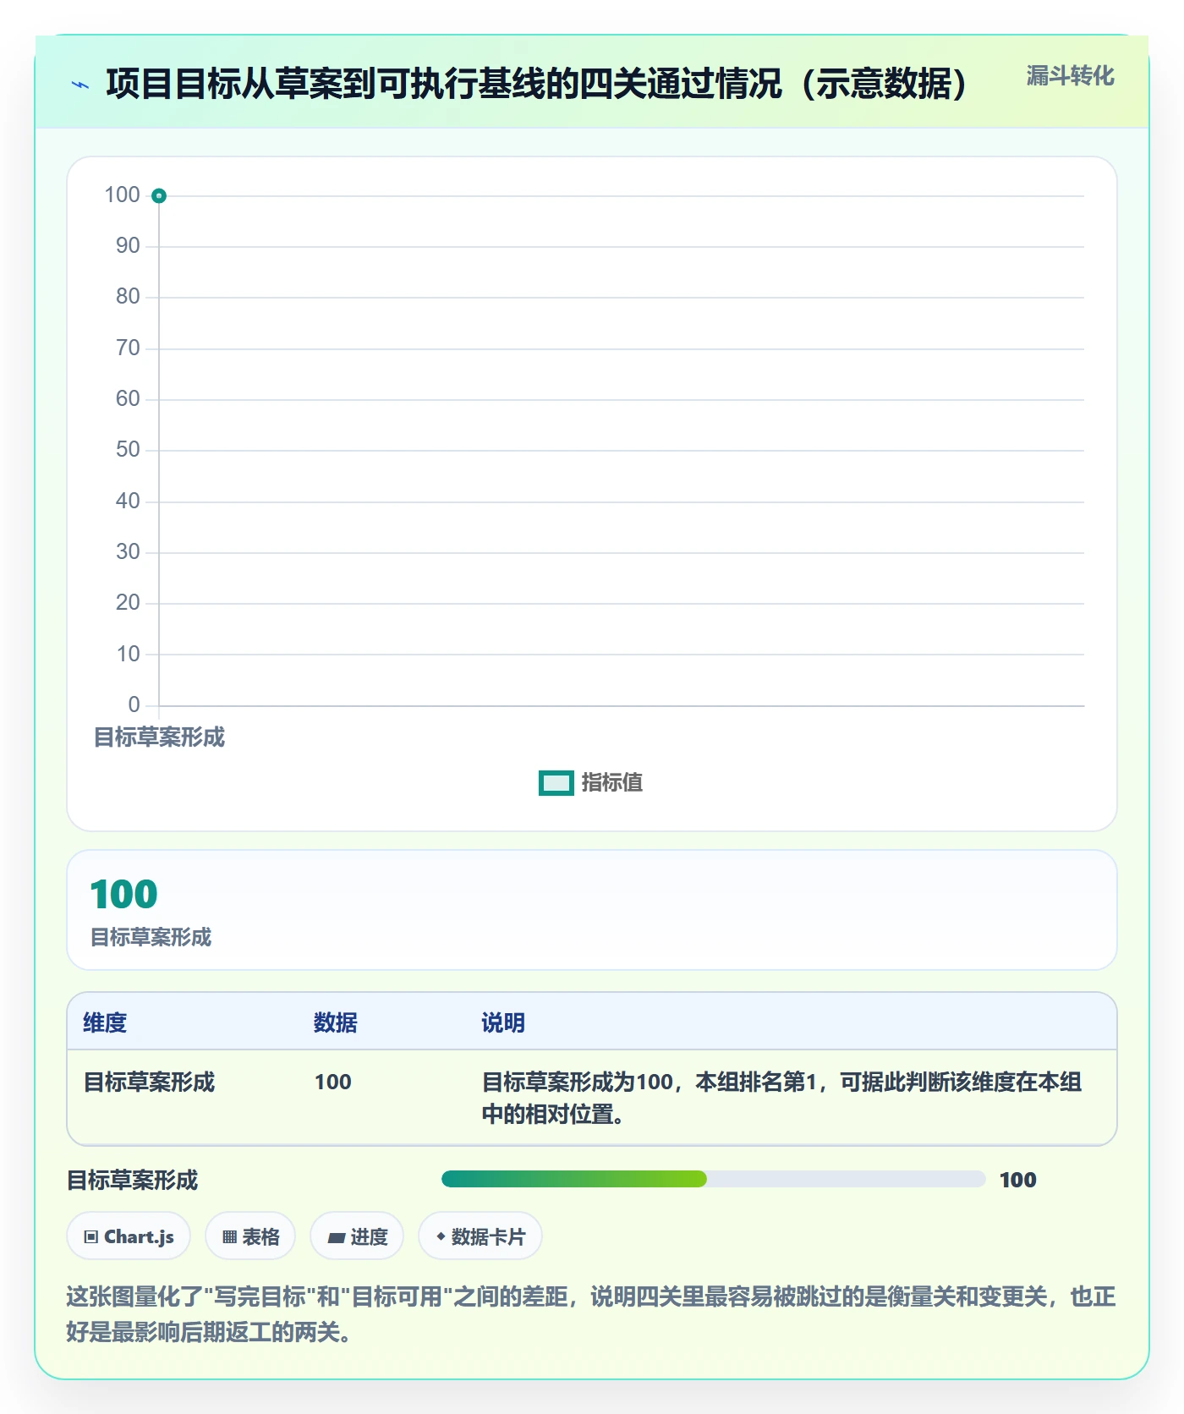Click the bar icon in the 进度 chip
Image resolution: width=1184 pixels, height=1414 pixels.
coord(337,1238)
